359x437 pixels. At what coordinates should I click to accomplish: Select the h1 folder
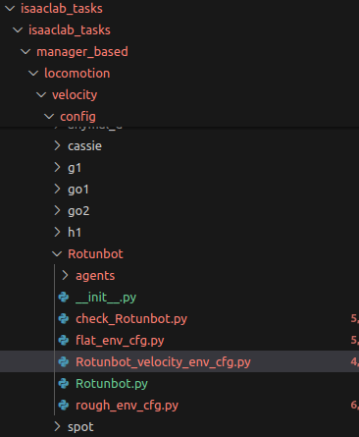75,233
